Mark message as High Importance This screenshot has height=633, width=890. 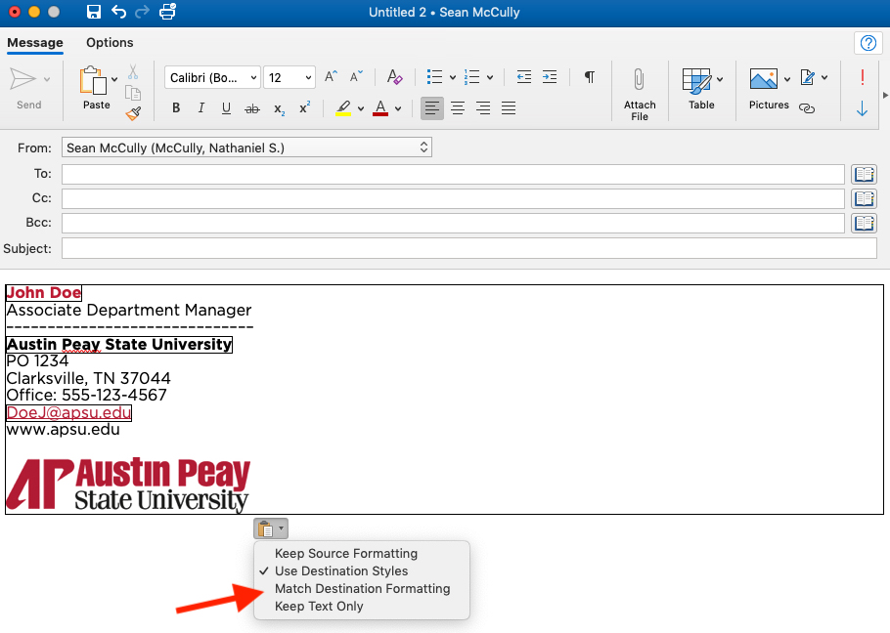point(862,77)
